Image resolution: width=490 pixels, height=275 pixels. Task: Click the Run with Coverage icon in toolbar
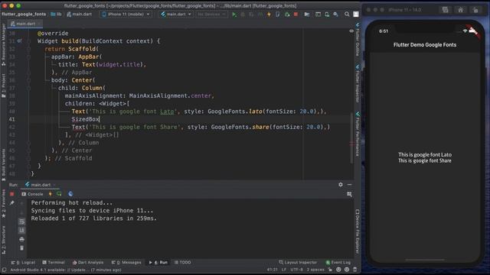coord(251,15)
